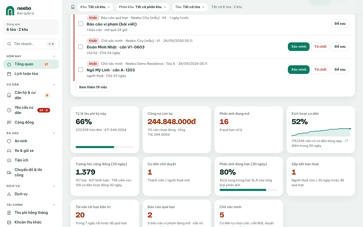Collapse the TÀI CHÍNH section
This screenshot has width=363, height=227.
click(54, 205)
